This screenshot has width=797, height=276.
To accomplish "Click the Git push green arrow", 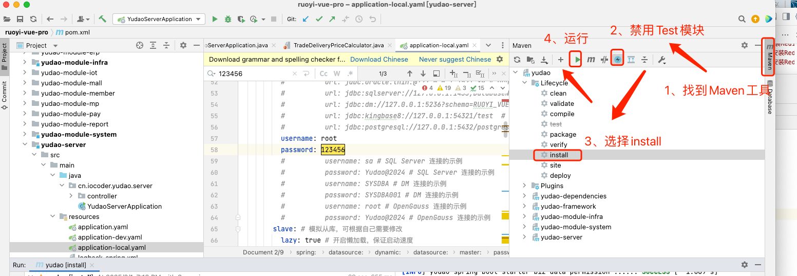I will click(x=332, y=19).
